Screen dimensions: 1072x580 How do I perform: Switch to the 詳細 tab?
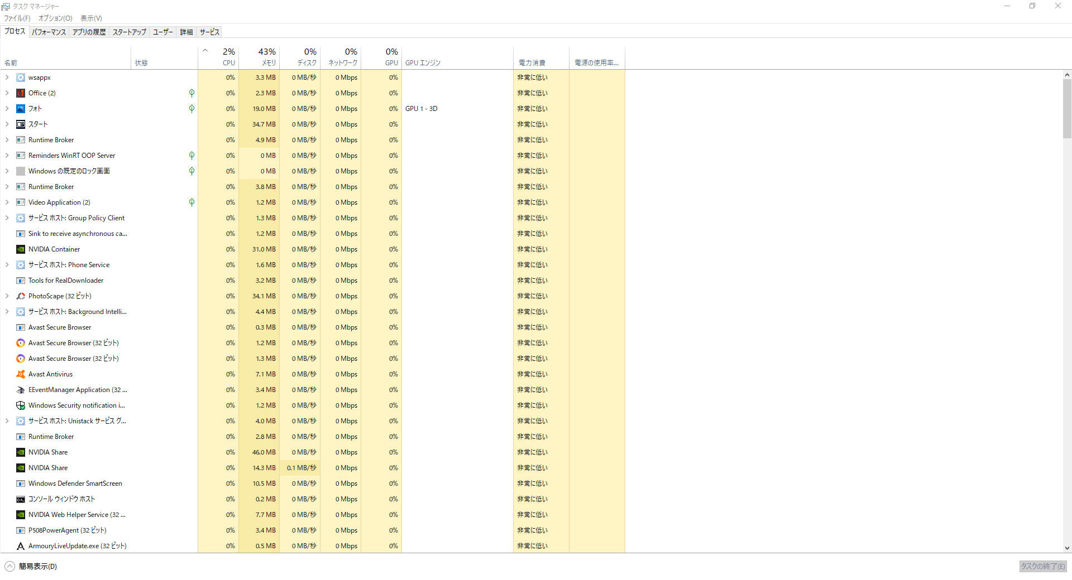coord(186,32)
